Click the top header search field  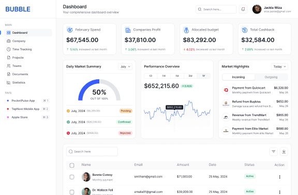tap(216, 9)
